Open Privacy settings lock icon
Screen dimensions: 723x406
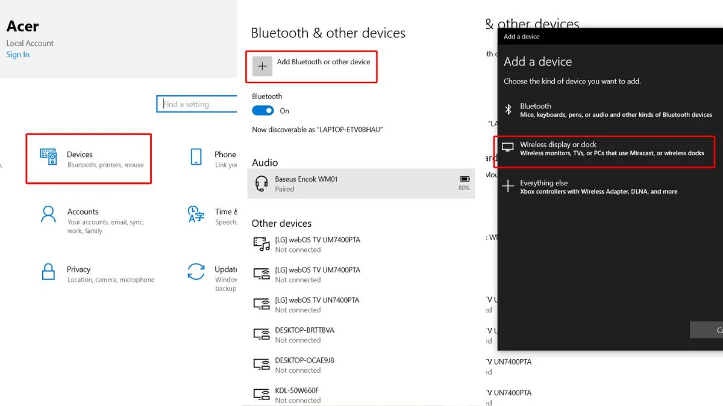pyautogui.click(x=48, y=272)
